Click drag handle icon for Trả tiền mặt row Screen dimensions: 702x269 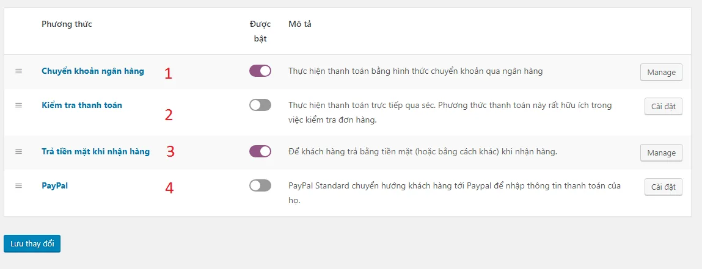19,151
